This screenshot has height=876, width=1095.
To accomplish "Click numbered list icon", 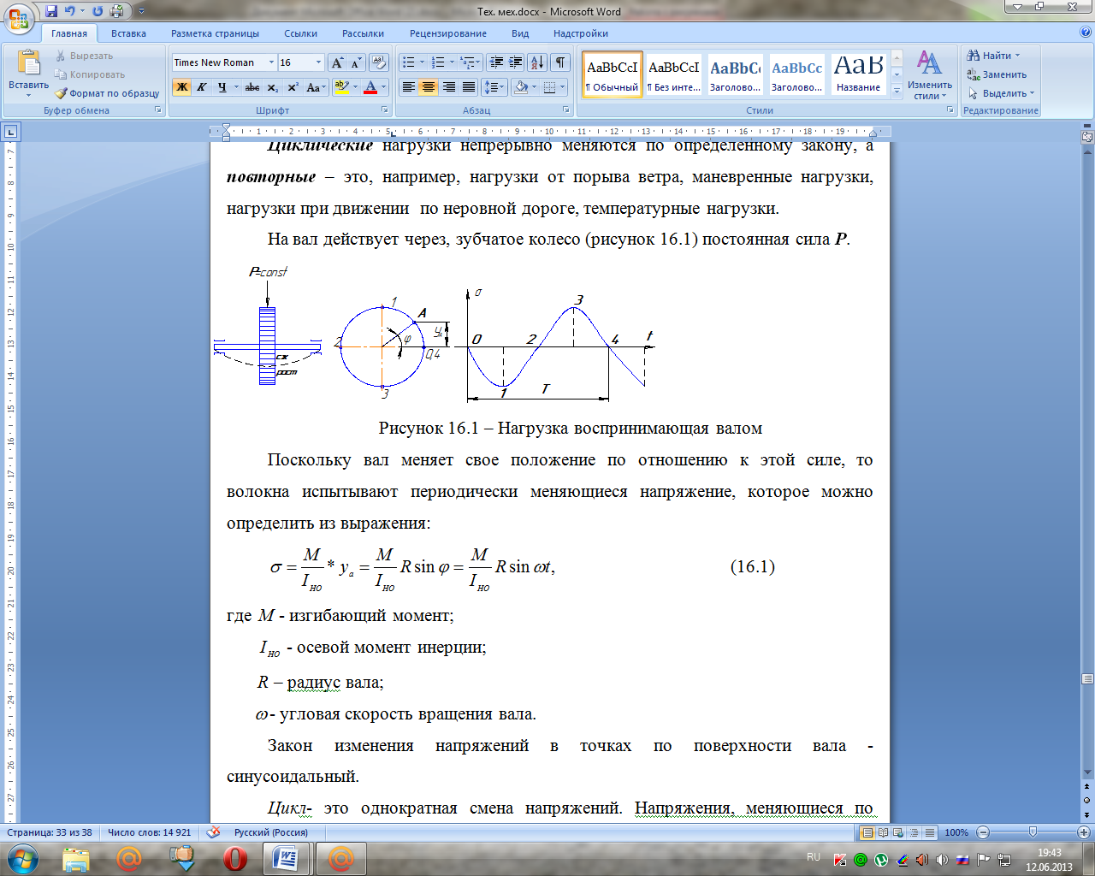I will coord(438,62).
